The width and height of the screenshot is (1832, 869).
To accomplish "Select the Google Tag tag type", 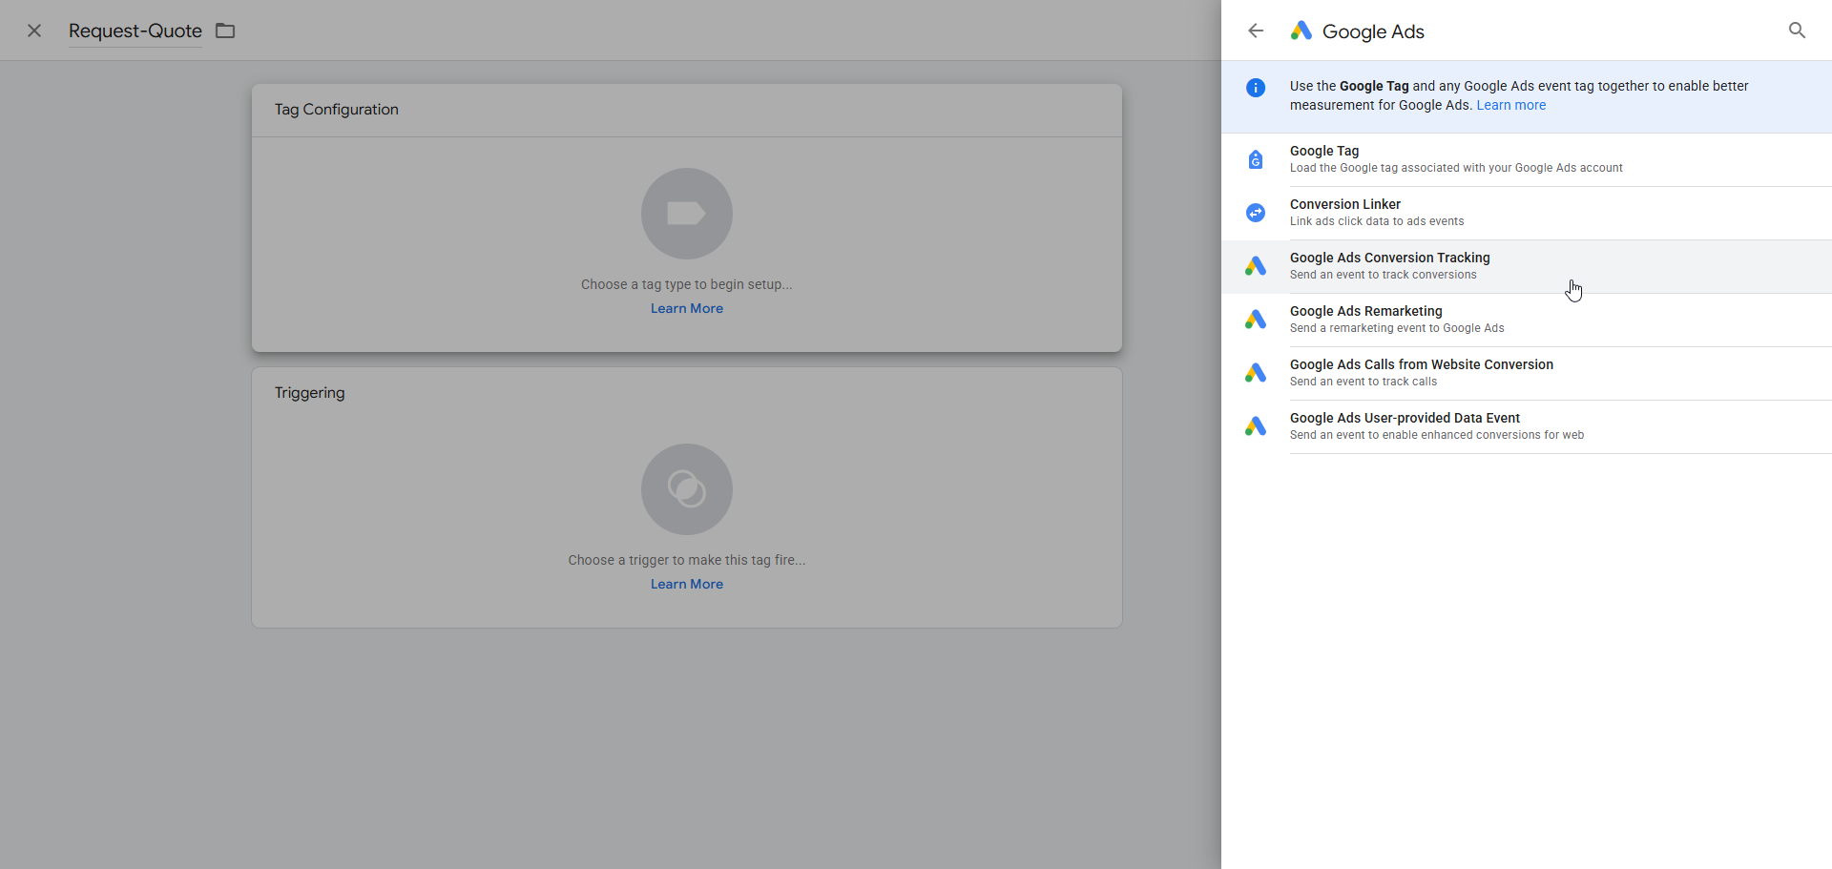I will [1527, 159].
